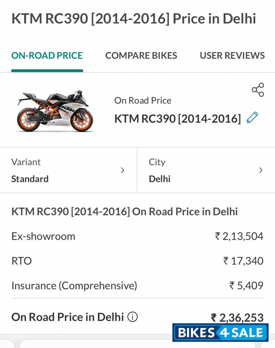The height and width of the screenshot is (348, 275).
Task: Switch to the COMPARE BIKES tab
Action: pos(141,56)
